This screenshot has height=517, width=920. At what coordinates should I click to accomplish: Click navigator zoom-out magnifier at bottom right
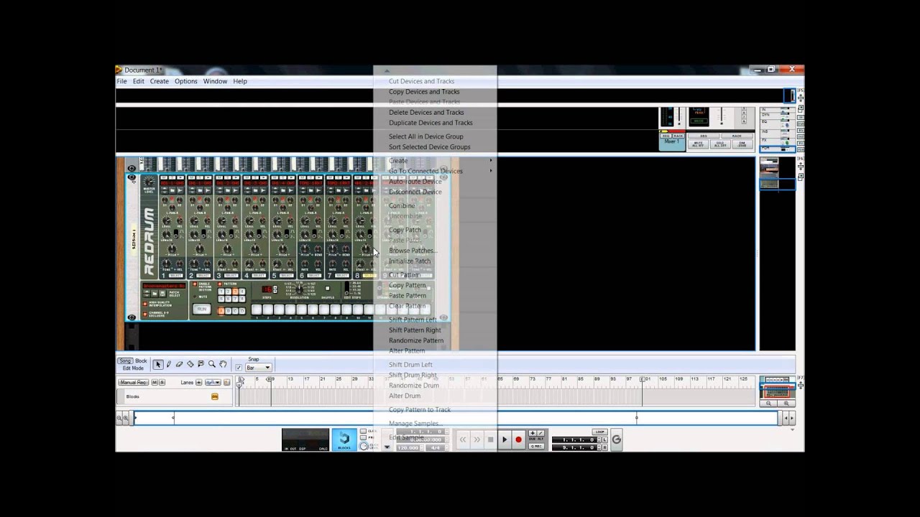[768, 404]
